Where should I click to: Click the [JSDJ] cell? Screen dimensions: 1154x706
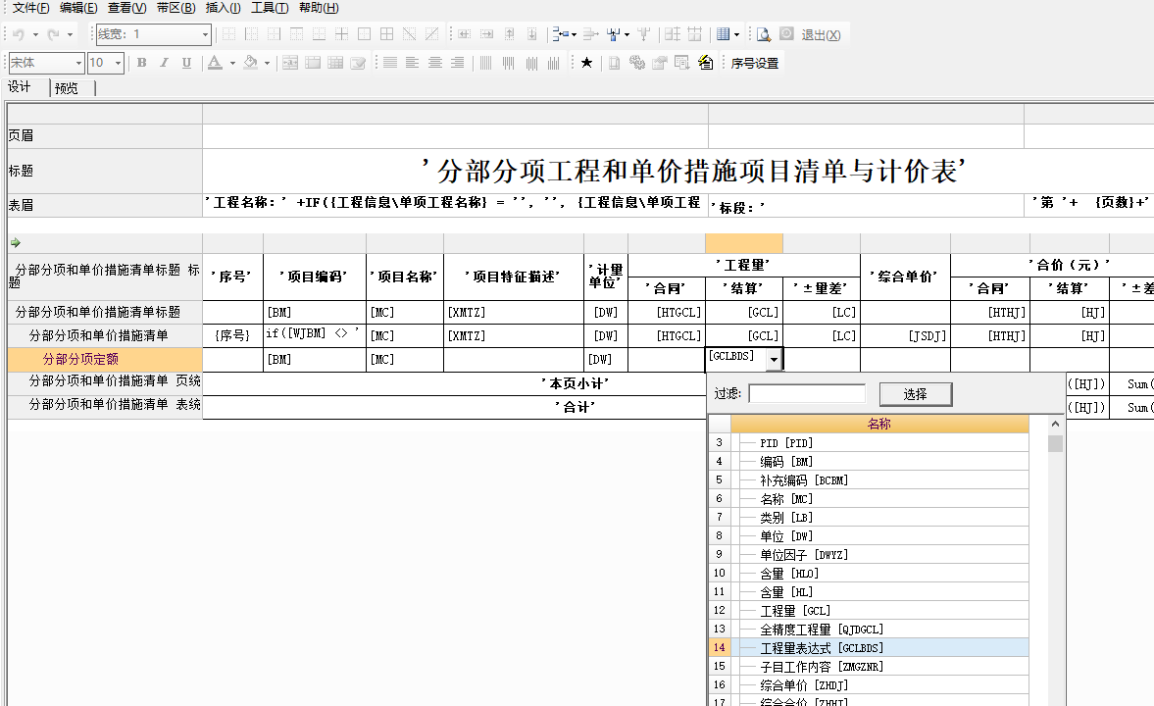pos(905,335)
